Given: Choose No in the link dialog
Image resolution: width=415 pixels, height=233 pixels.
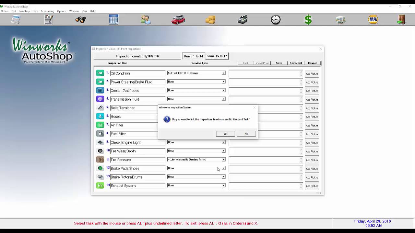Looking at the screenshot, I should 246,134.
